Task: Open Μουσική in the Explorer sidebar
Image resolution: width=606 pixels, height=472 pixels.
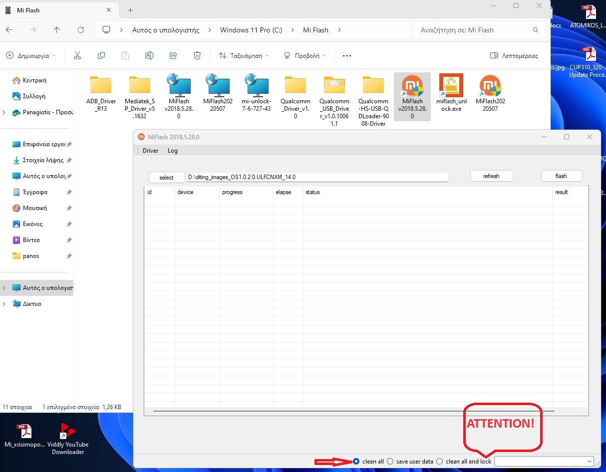Action: [35, 208]
